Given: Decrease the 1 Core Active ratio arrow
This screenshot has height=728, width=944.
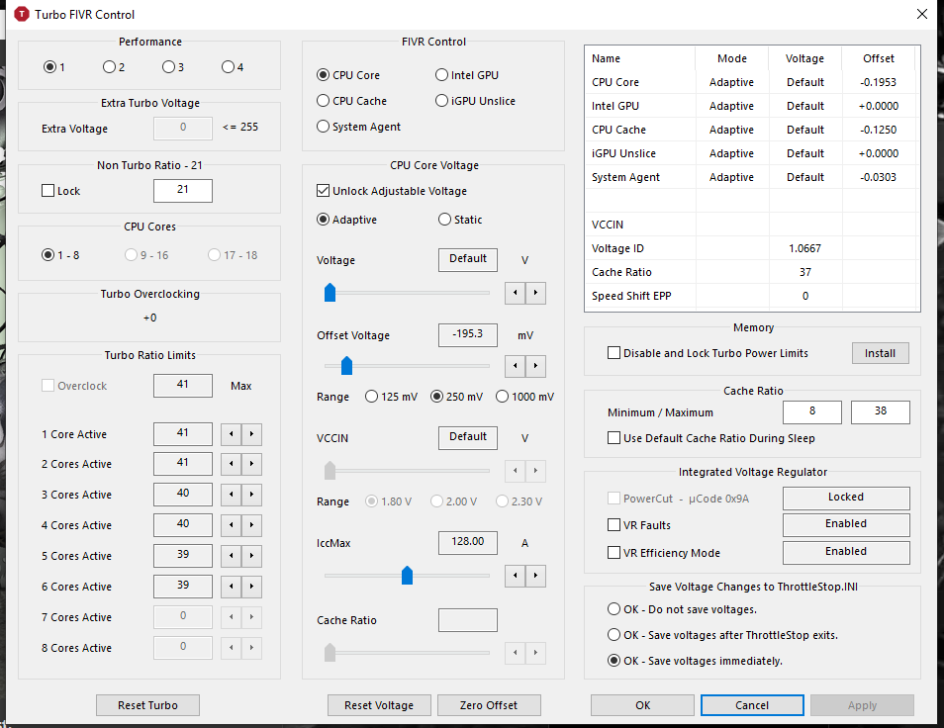Looking at the screenshot, I should click(232, 434).
